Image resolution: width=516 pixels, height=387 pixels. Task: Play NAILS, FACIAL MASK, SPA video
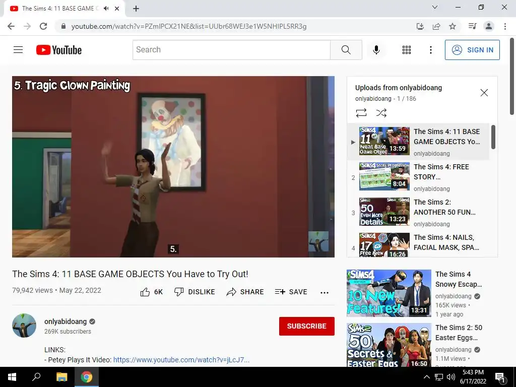[x=418, y=244]
